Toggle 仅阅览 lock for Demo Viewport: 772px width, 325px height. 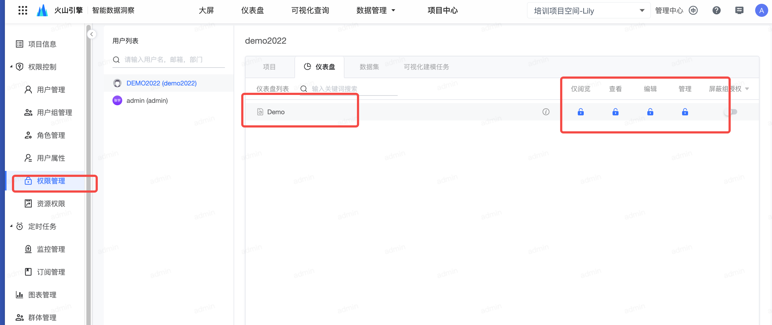(580, 112)
